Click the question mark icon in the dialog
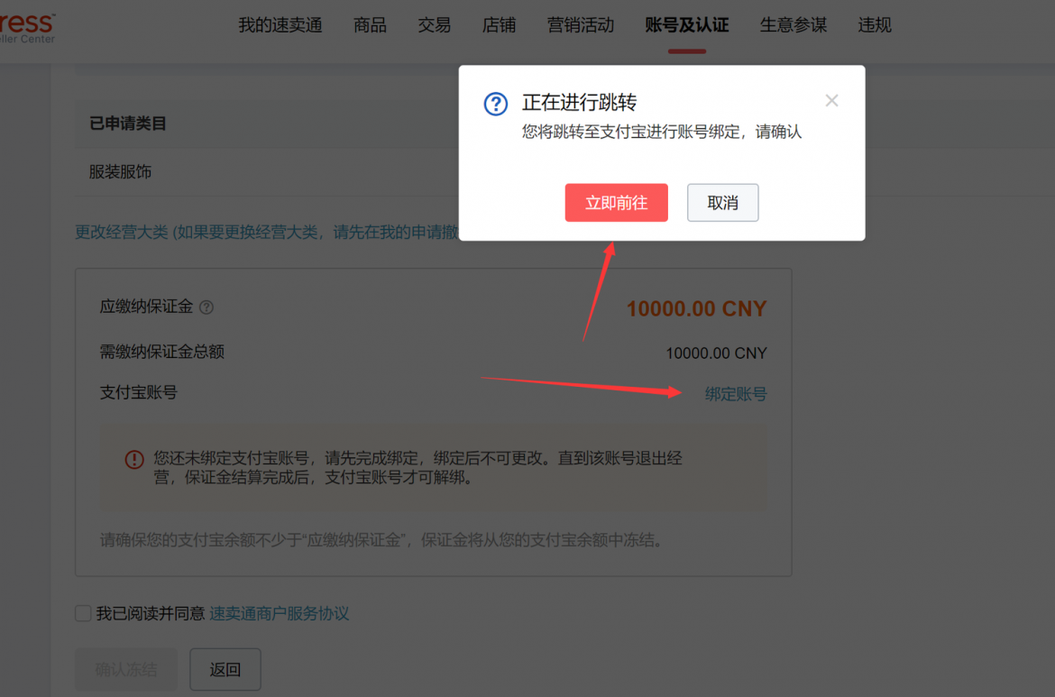This screenshot has height=697, width=1055. pos(496,104)
